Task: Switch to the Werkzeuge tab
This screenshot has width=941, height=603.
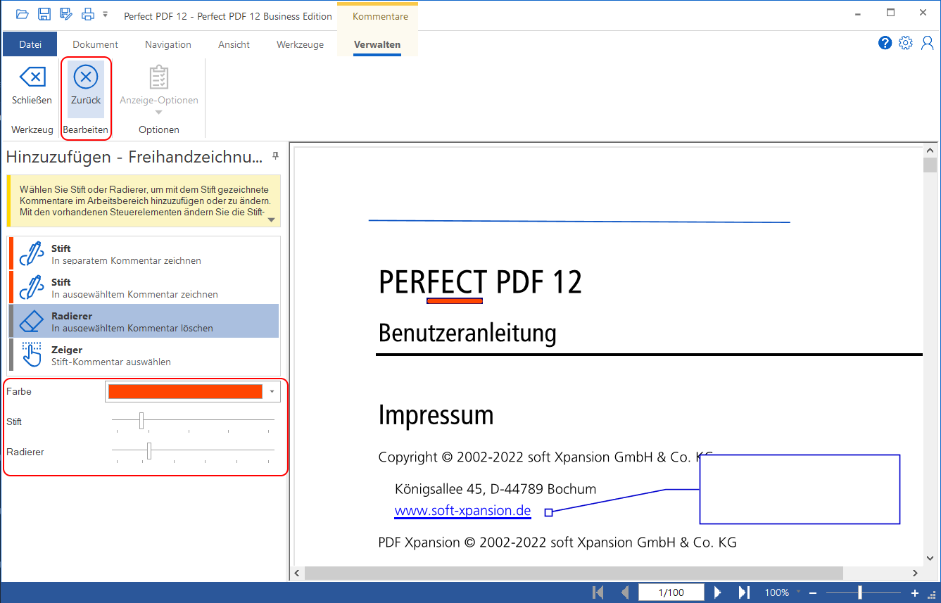Action: point(300,44)
